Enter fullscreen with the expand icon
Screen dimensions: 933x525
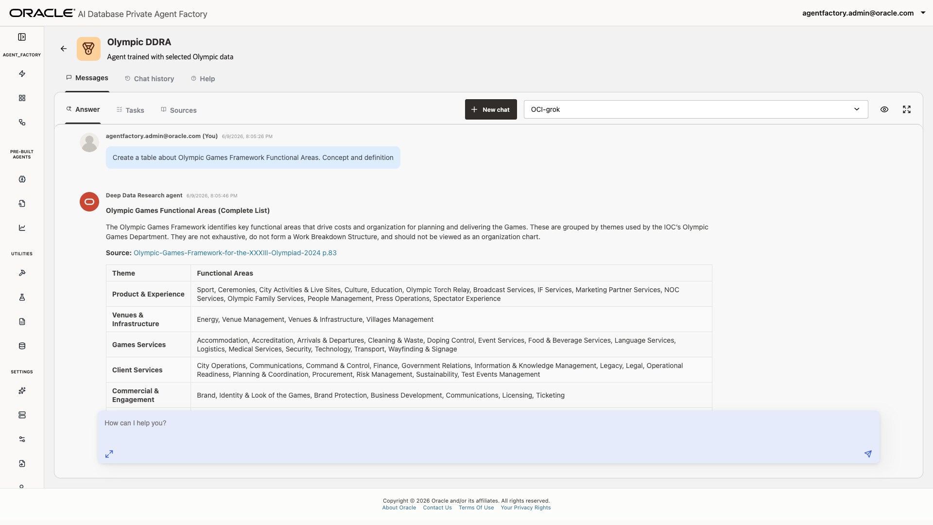click(907, 109)
